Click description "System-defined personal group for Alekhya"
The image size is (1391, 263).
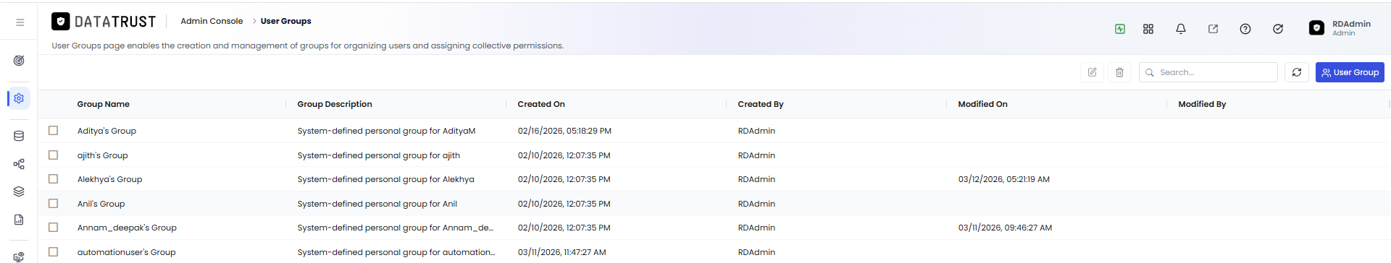[x=385, y=179]
